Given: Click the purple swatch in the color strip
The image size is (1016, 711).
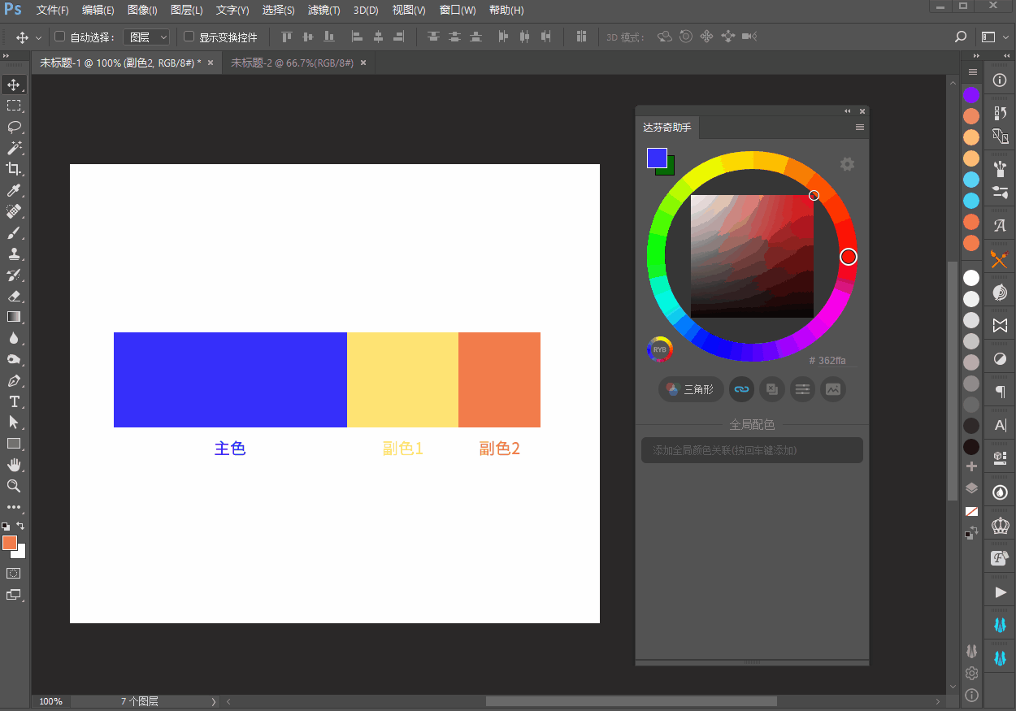Looking at the screenshot, I should pos(971,95).
